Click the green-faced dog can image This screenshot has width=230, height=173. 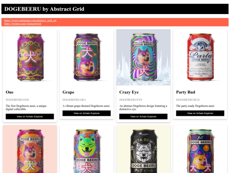[x=87, y=149]
